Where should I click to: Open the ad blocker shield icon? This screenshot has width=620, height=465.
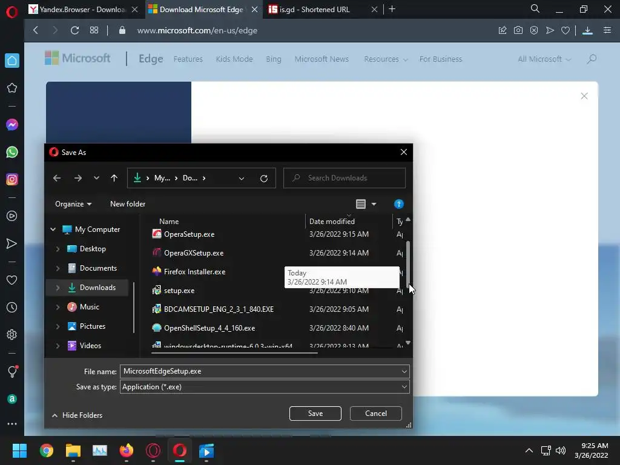[x=534, y=30]
